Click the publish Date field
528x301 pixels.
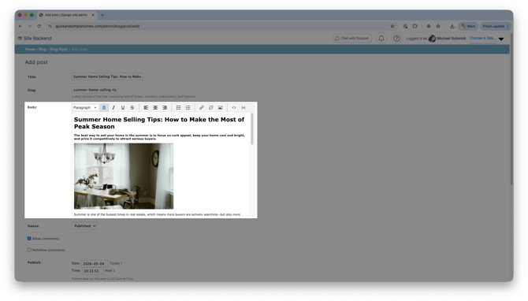[95, 264]
